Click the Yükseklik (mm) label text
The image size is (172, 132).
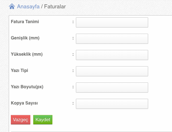[x=27, y=54]
